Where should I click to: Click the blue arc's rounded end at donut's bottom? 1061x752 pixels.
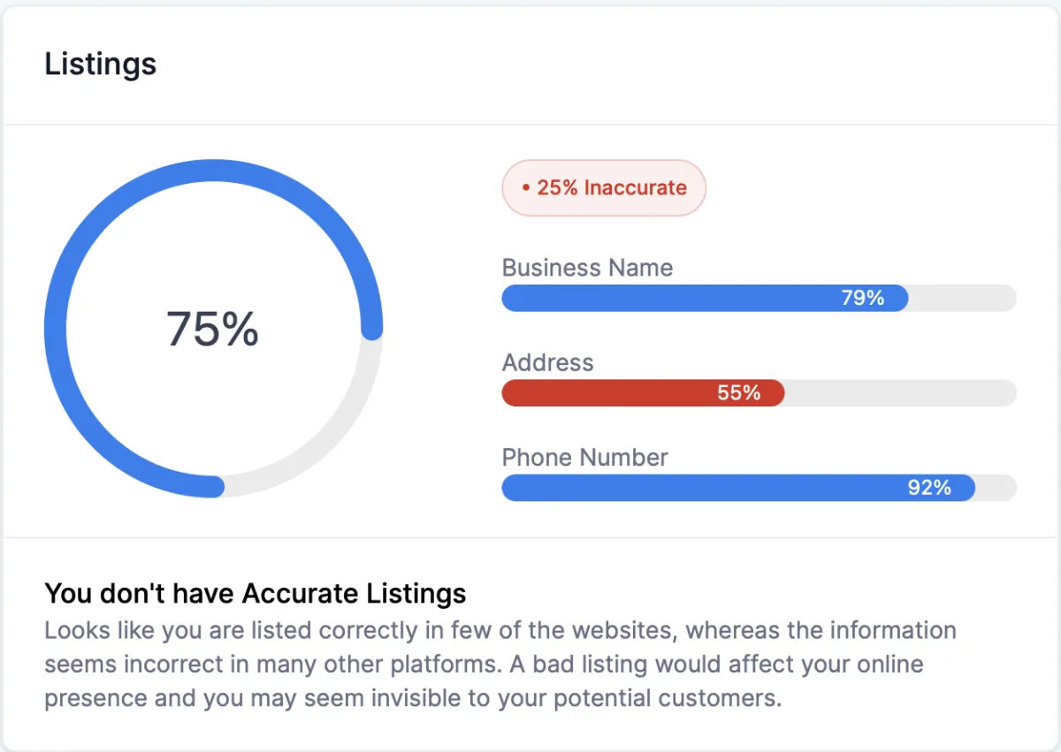coord(214,486)
